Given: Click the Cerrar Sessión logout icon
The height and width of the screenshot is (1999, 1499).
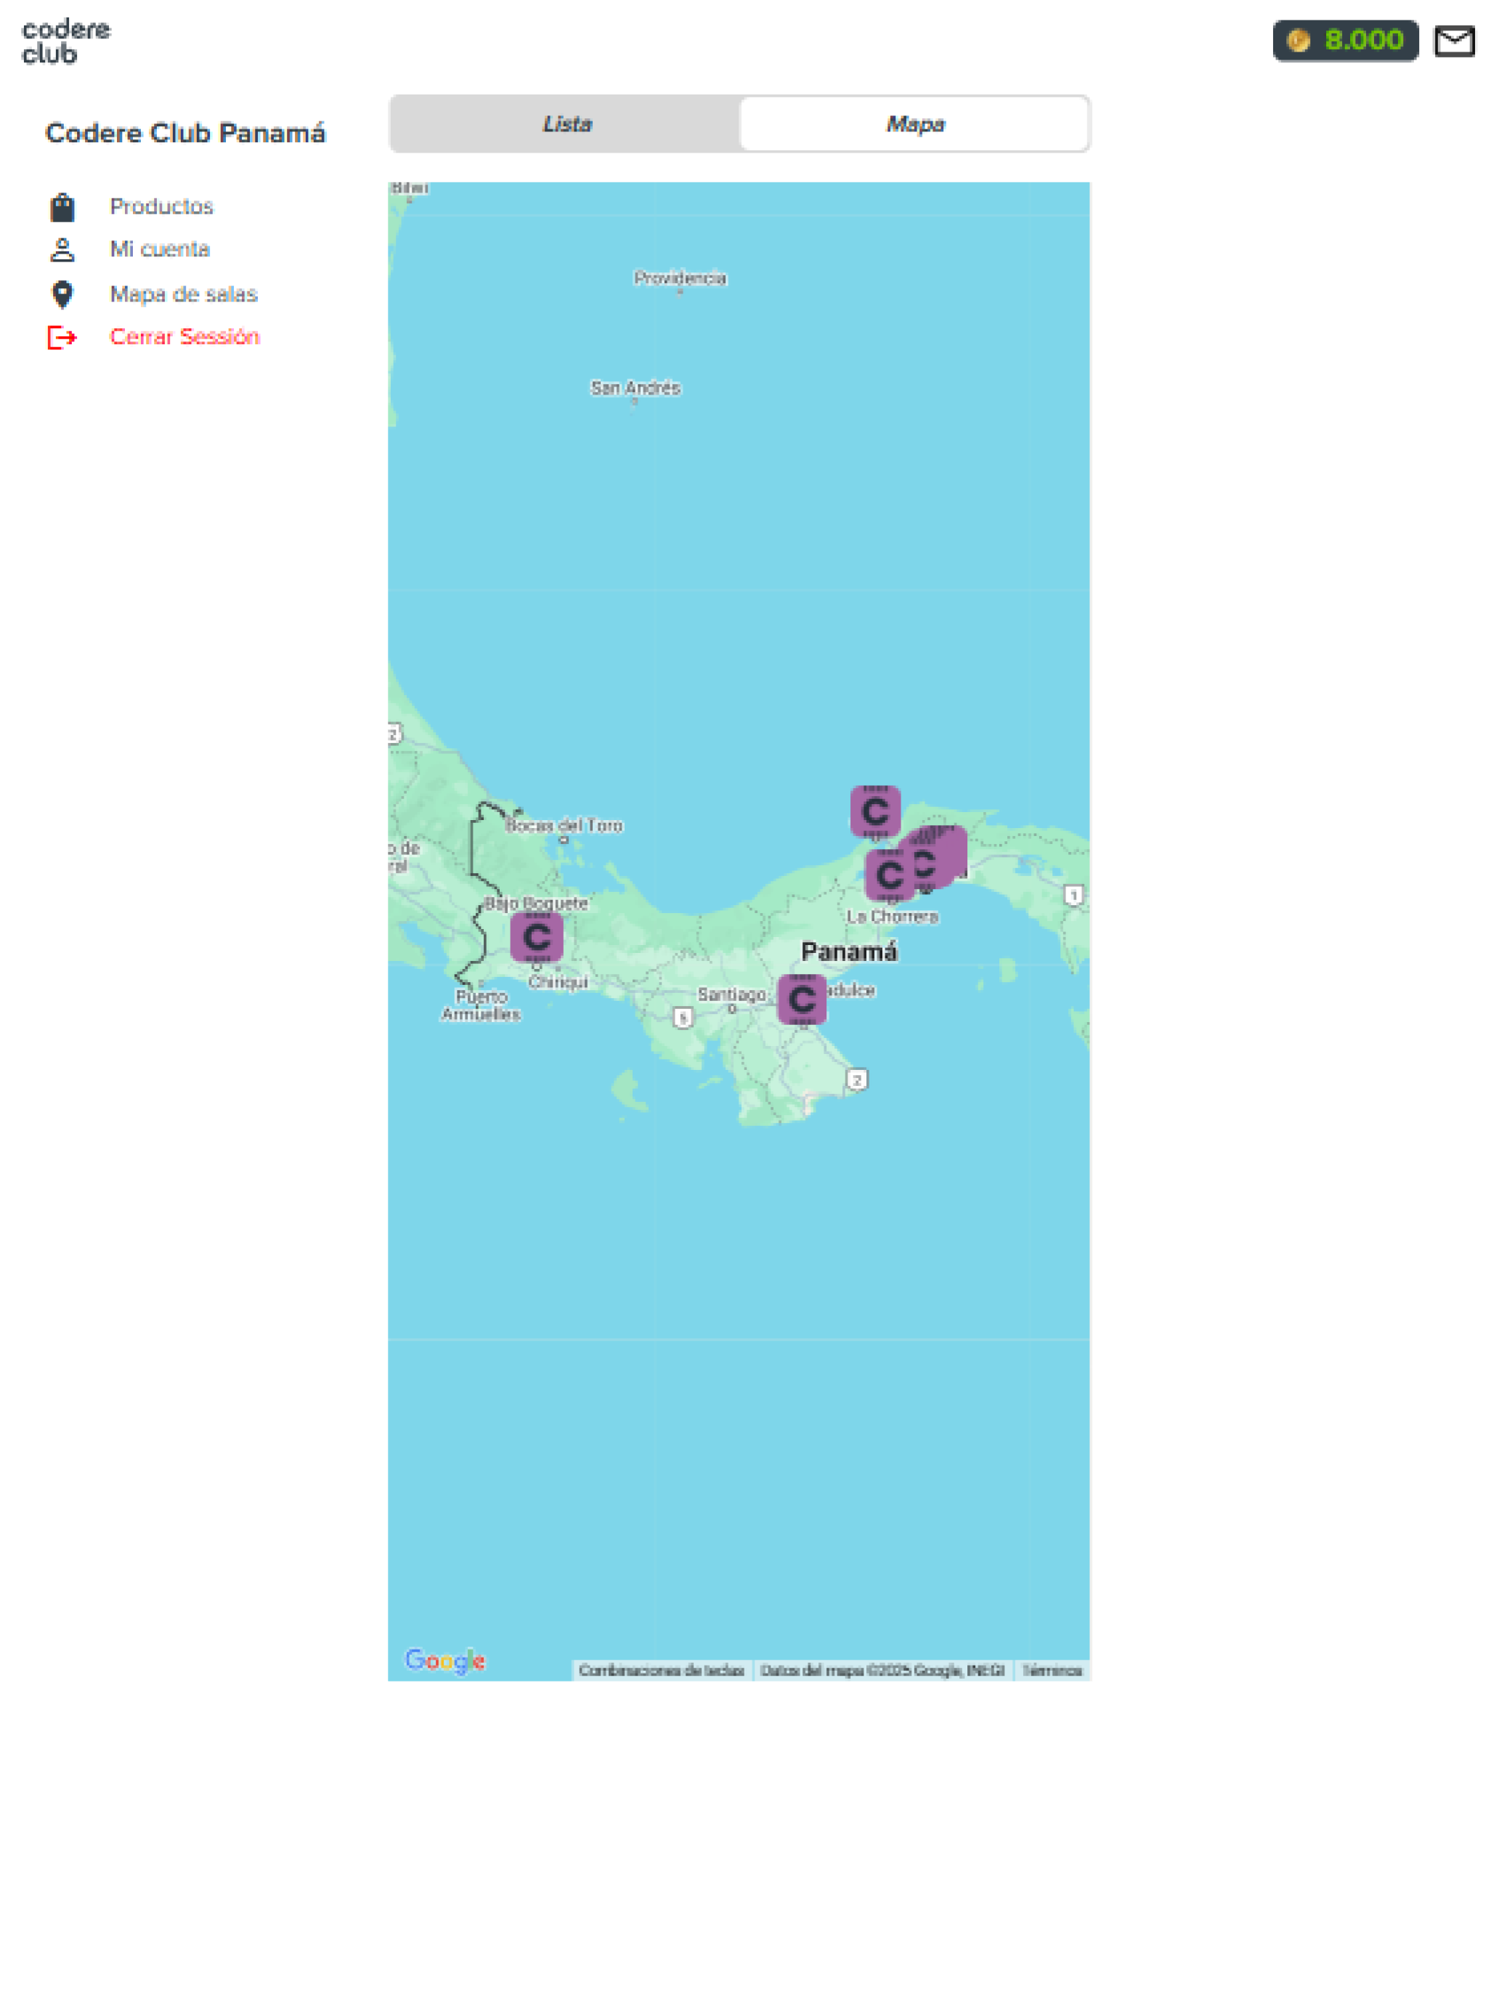Looking at the screenshot, I should [62, 337].
